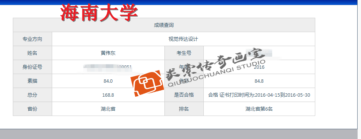
Task: Select the 合格 证书打印时间 text
Action: (x=259, y=95)
